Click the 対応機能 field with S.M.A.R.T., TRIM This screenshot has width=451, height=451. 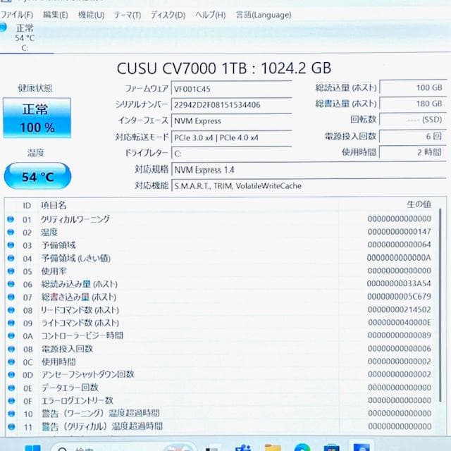click(309, 186)
